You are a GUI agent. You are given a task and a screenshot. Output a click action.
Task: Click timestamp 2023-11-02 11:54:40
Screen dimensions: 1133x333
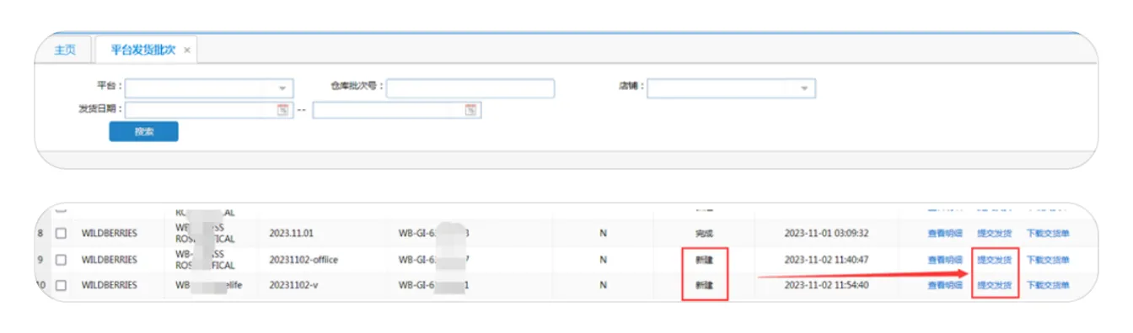[x=826, y=286]
